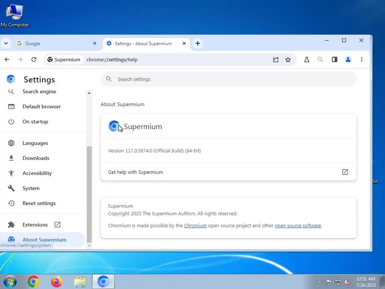Viewport: 385px width, 289px height.
Task: Click the sidebar scrollbar thumb
Action: pyautogui.click(x=89, y=194)
